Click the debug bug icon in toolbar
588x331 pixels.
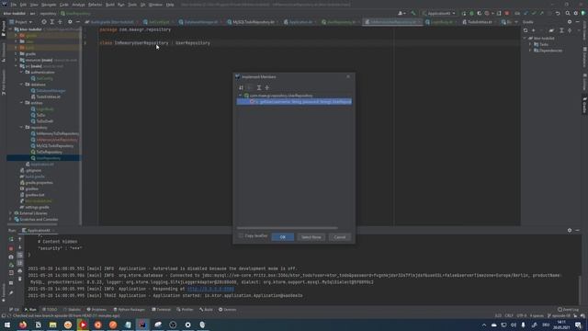point(471,13)
